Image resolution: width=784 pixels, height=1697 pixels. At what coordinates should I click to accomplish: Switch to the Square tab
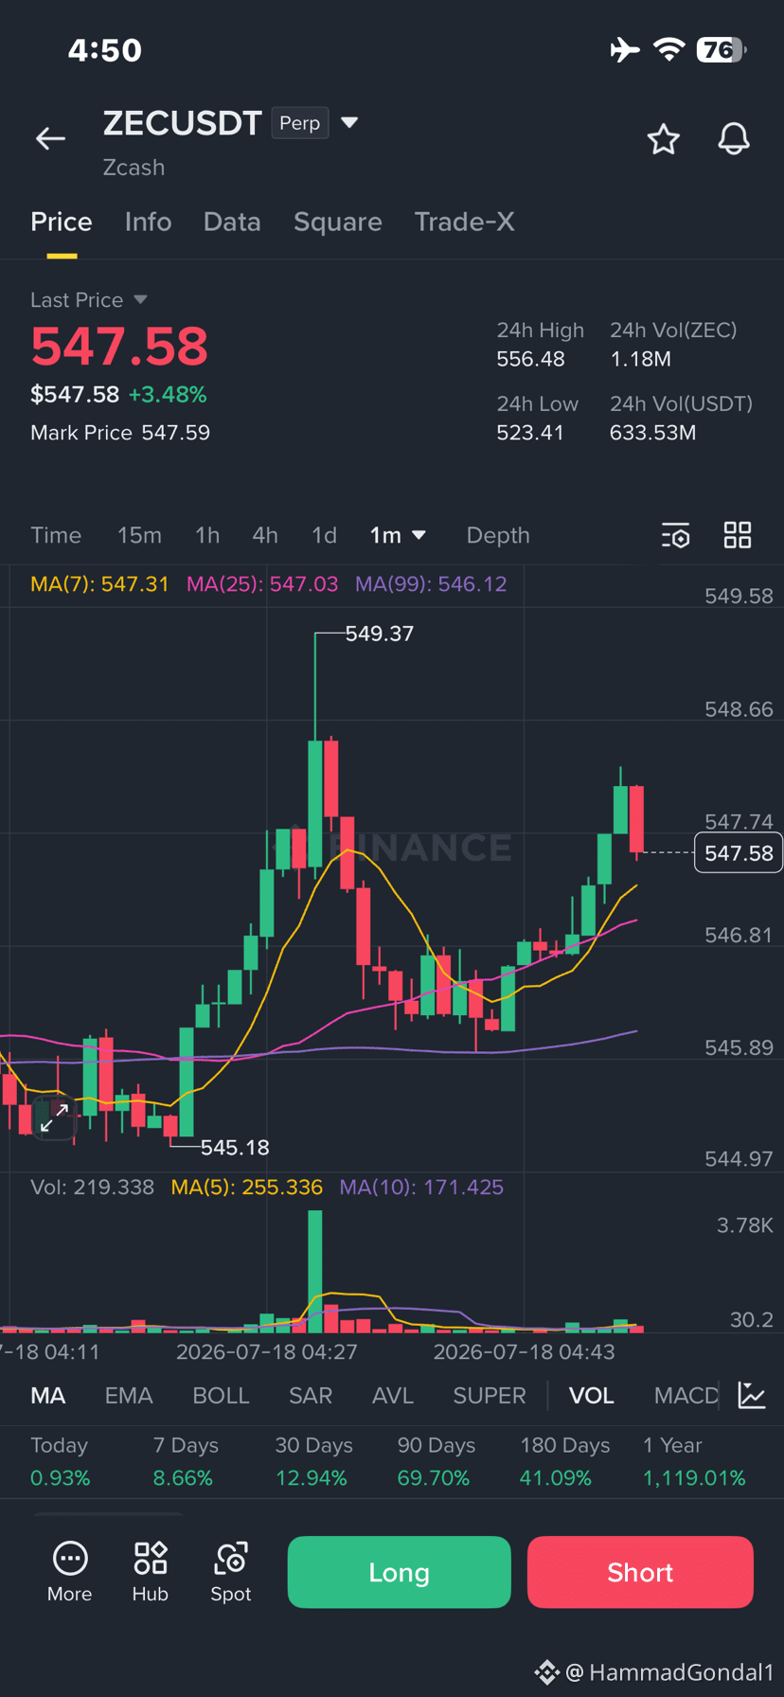pos(338,222)
